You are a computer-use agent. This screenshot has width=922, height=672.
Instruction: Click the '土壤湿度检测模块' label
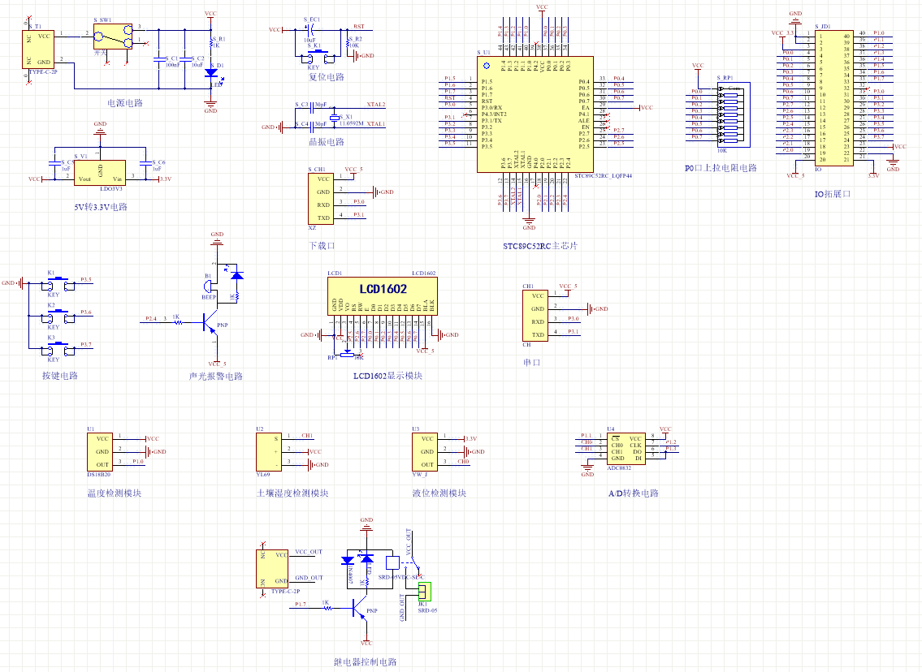[x=292, y=493]
